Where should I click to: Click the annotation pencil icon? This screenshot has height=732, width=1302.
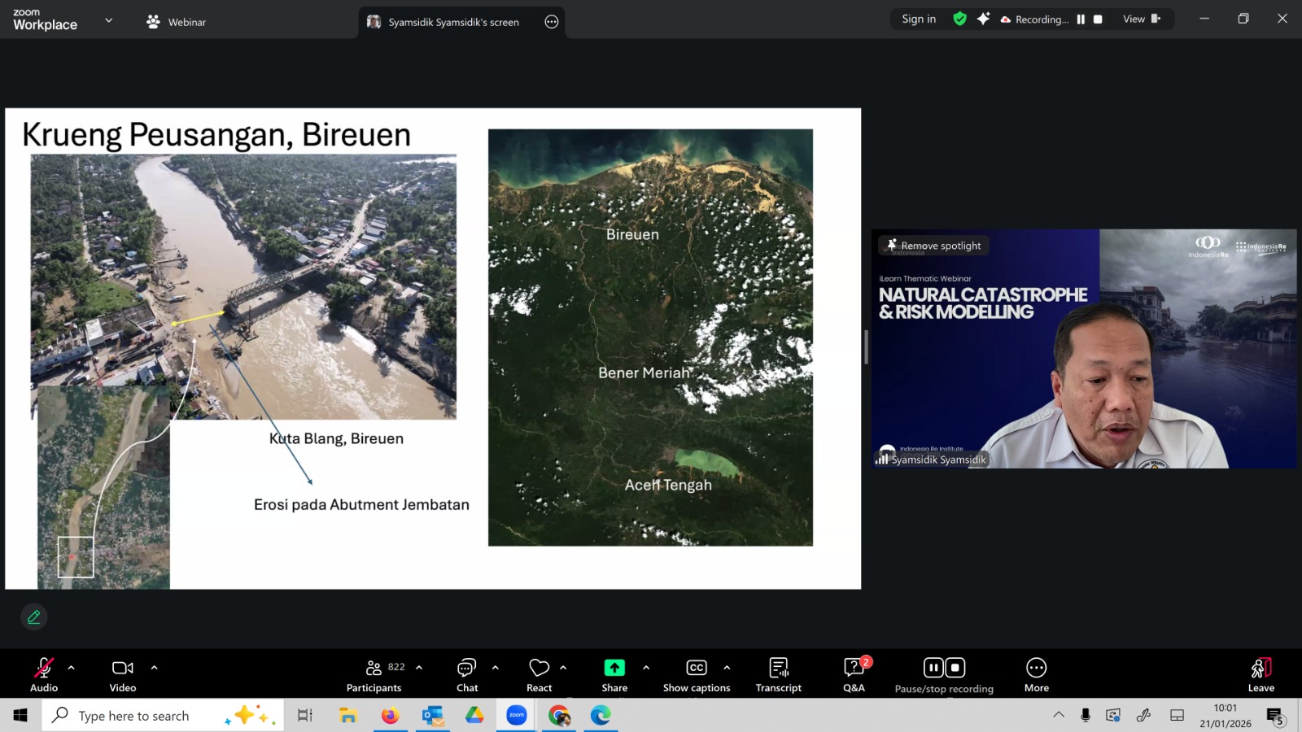click(34, 617)
